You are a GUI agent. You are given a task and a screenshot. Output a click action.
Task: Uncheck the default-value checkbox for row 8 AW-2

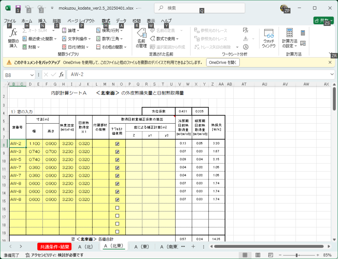[x=117, y=144]
